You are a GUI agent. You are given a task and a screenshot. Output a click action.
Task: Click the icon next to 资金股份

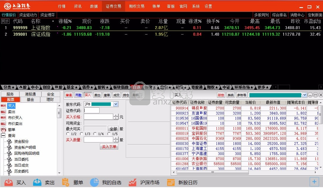point(10,142)
